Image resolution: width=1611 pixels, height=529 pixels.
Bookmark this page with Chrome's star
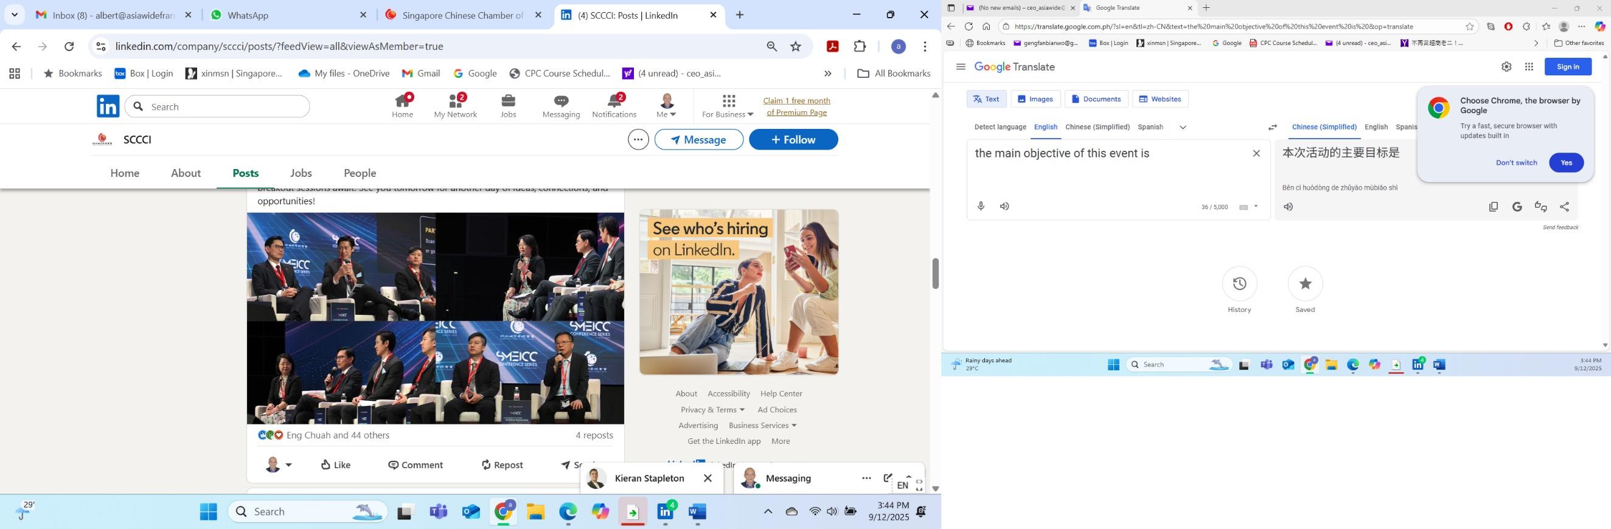tap(796, 46)
